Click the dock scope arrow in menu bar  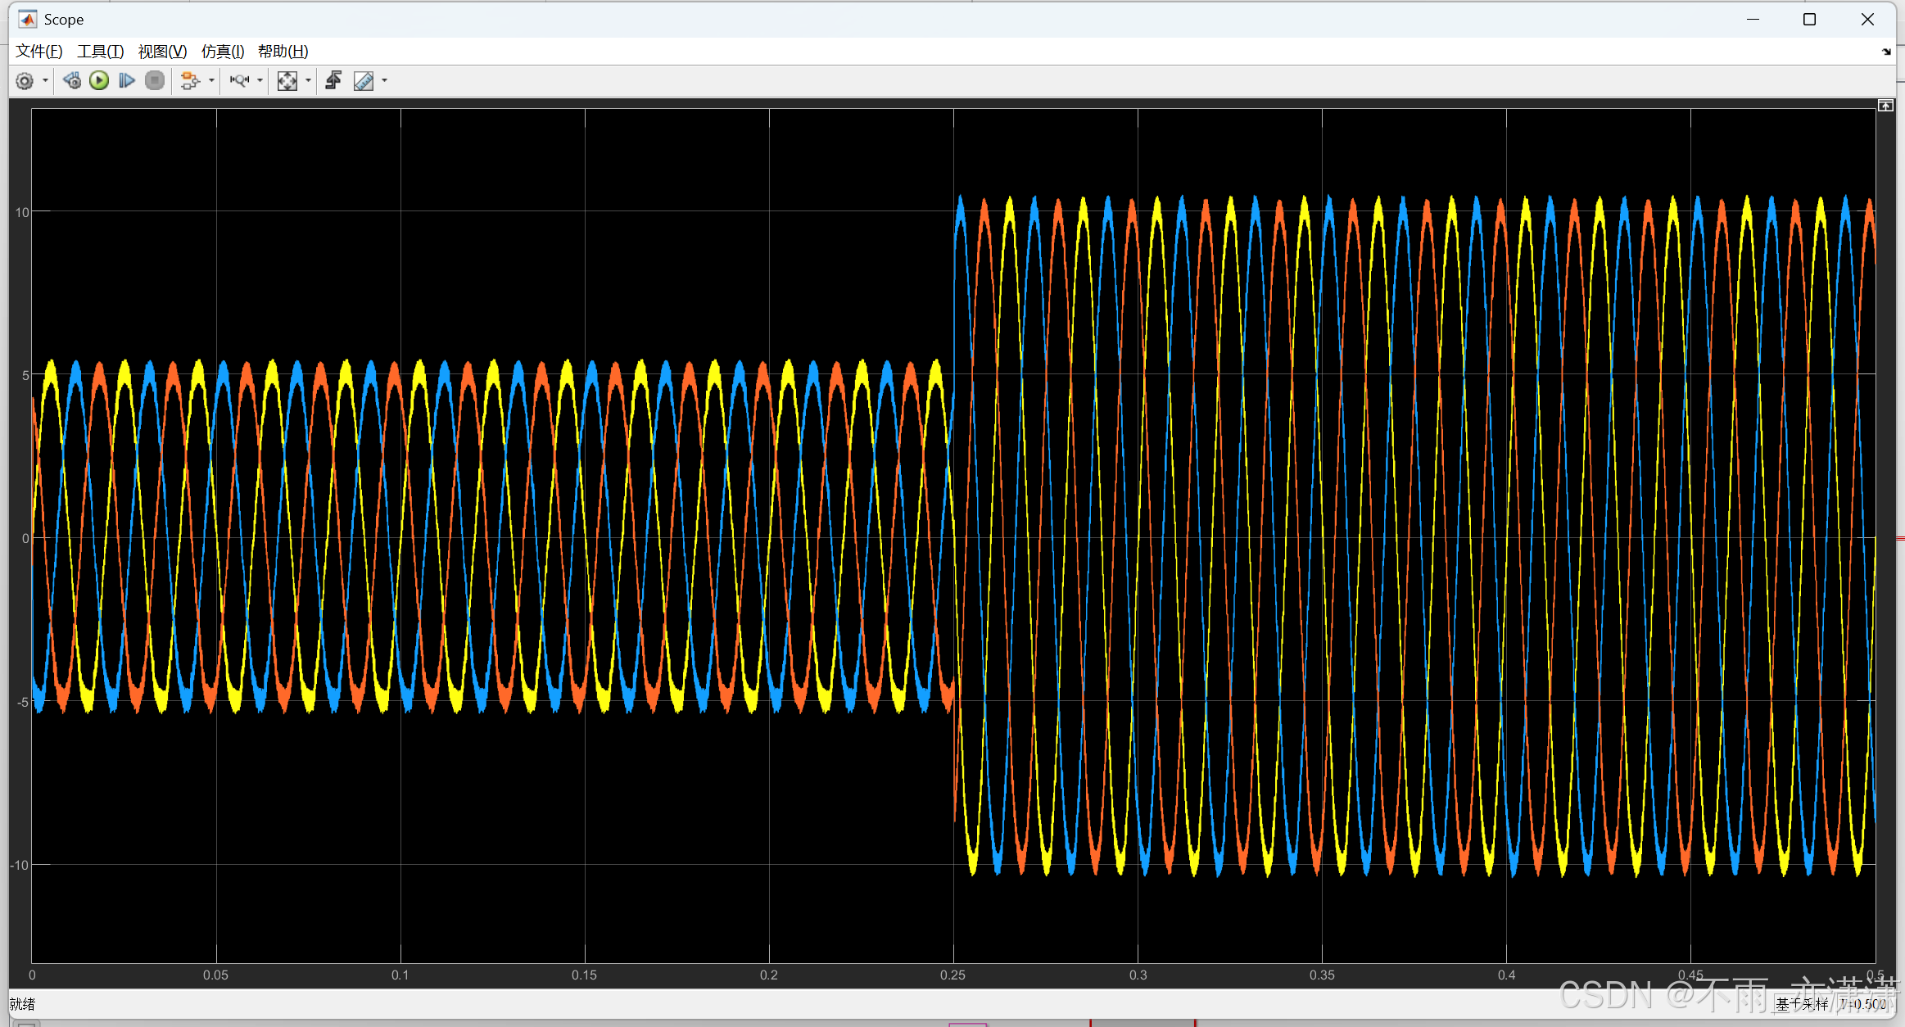point(1886,52)
